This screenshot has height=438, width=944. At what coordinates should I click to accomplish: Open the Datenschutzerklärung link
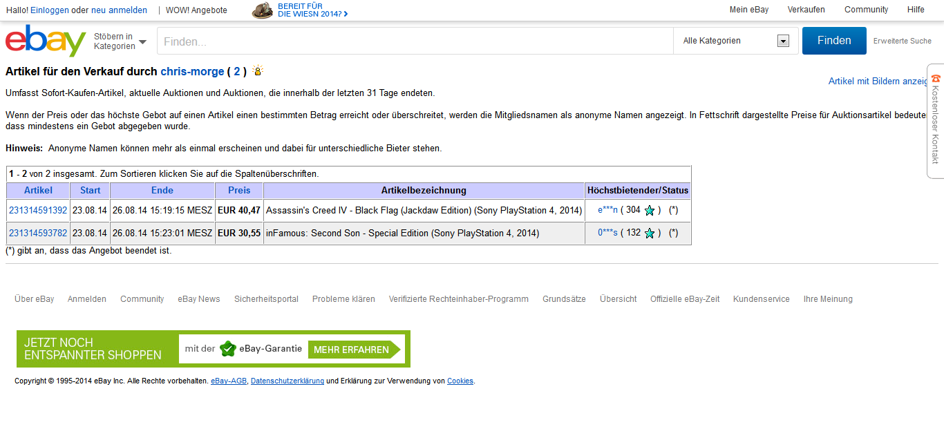tap(287, 381)
